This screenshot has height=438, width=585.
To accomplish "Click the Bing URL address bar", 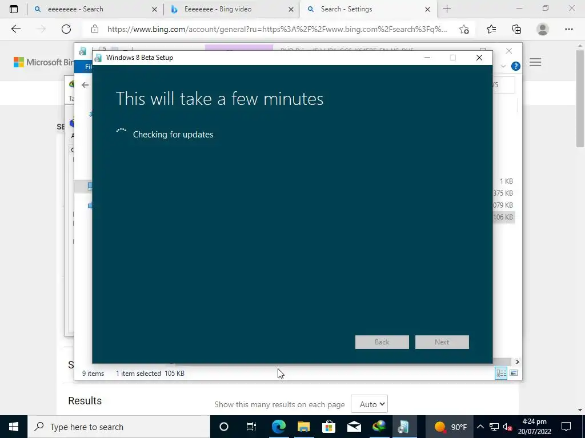I will click(277, 30).
